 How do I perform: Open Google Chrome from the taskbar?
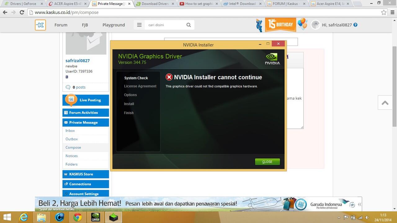click(x=78, y=217)
